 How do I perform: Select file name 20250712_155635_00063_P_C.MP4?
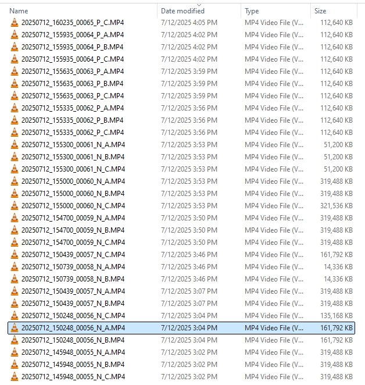[73, 96]
